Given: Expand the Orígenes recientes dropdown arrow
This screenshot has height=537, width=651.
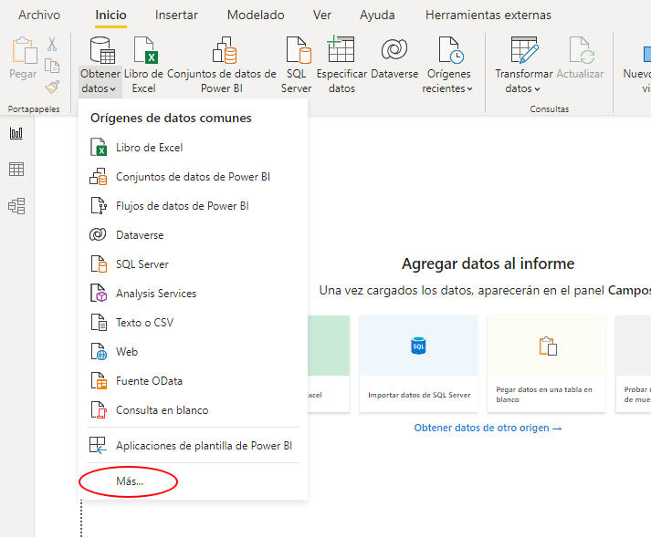Looking at the screenshot, I should [469, 88].
